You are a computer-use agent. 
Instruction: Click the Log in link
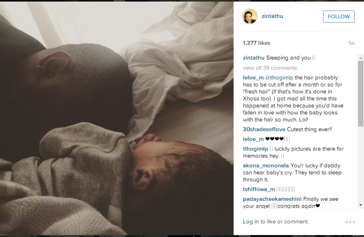pos(251,222)
